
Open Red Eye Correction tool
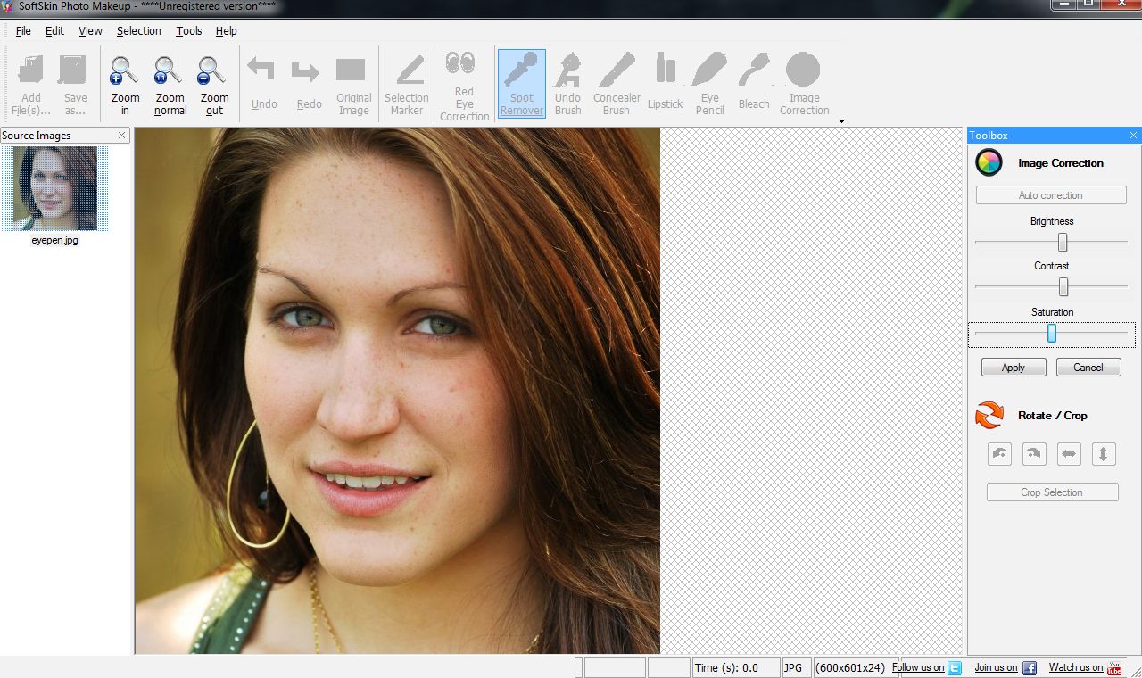(464, 85)
